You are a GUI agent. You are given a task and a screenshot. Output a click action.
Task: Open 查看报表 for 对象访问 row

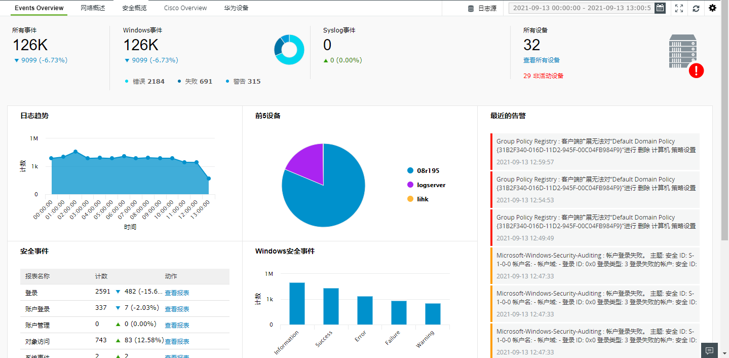pos(177,341)
